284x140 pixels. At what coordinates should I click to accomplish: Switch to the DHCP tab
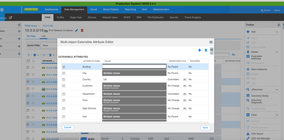[127, 17]
